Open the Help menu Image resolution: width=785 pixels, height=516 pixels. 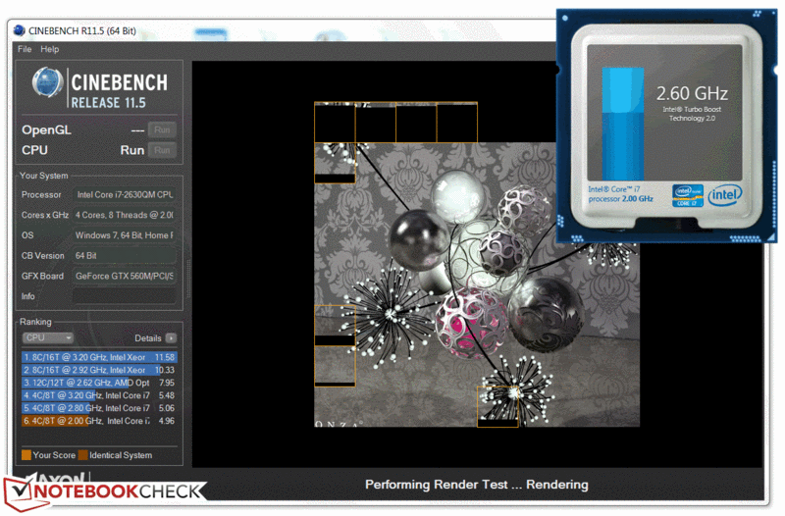[x=50, y=49]
